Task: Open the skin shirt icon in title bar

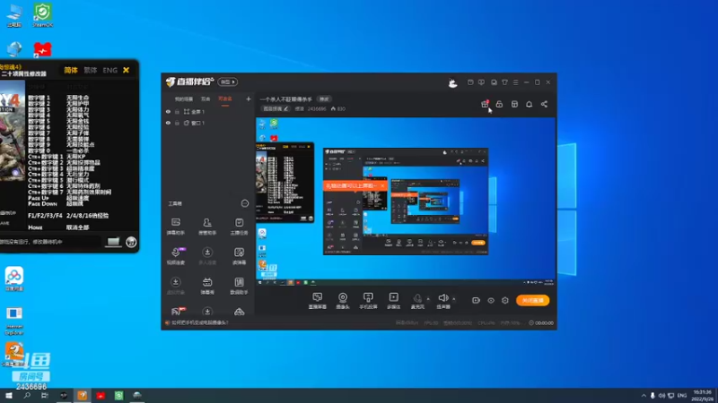Action: (x=504, y=82)
